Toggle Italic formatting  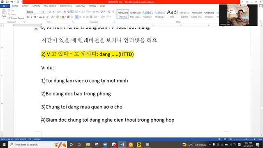click(32, 17)
